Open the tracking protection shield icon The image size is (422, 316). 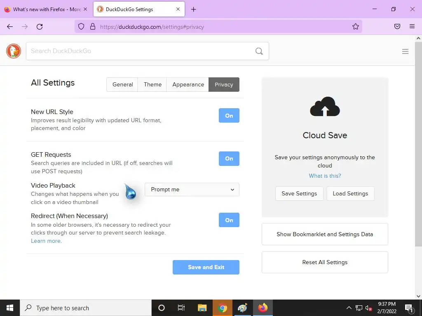[81, 26]
